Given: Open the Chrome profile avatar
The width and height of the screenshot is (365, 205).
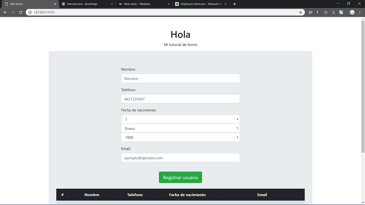Looking at the screenshot, I should click(x=352, y=12).
